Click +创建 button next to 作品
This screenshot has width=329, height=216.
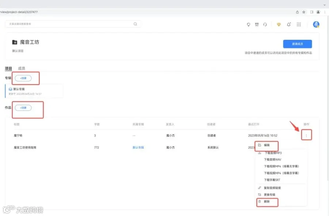click(x=23, y=108)
